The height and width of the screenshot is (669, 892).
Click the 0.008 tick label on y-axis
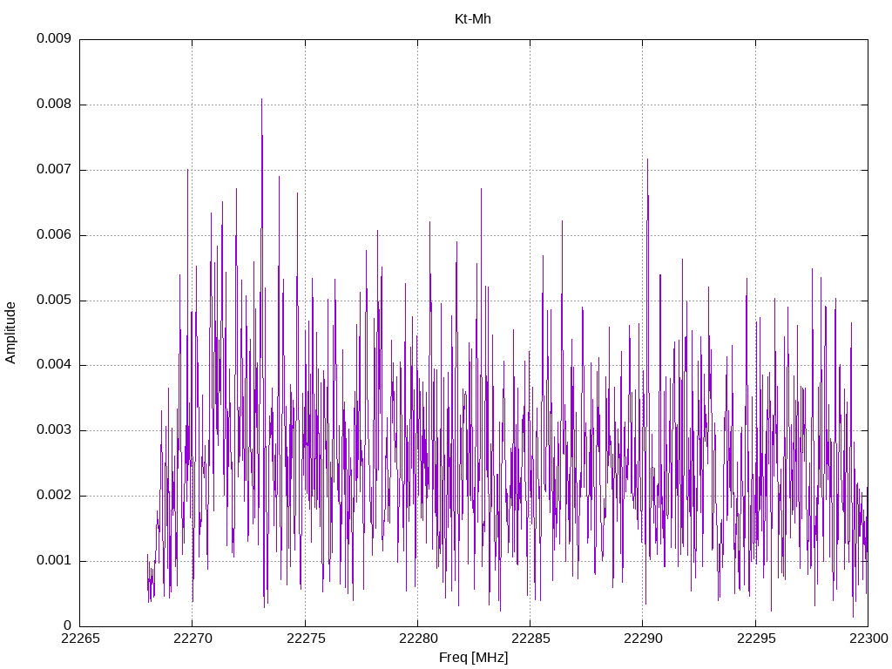point(54,105)
